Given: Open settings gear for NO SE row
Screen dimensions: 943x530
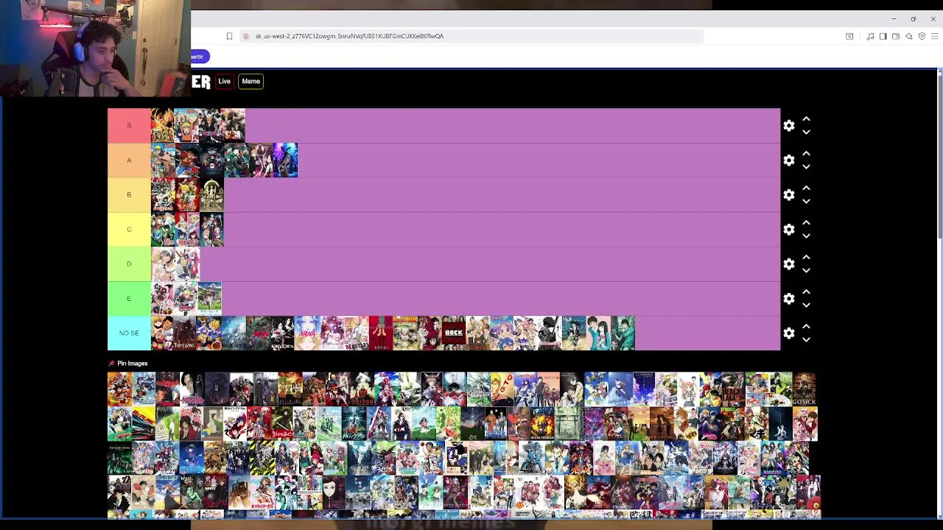Looking at the screenshot, I should point(789,333).
